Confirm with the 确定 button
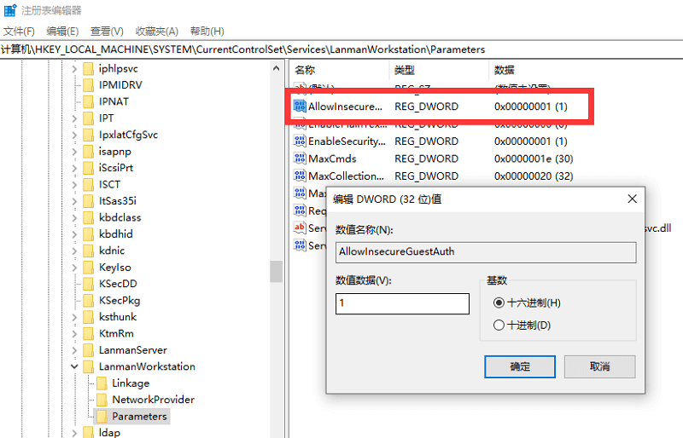Viewport: 683px width, 438px height. [x=520, y=366]
